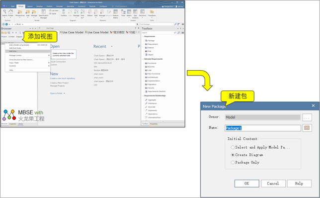
Task: Click Help in New Package dialog
Action: click(299, 184)
